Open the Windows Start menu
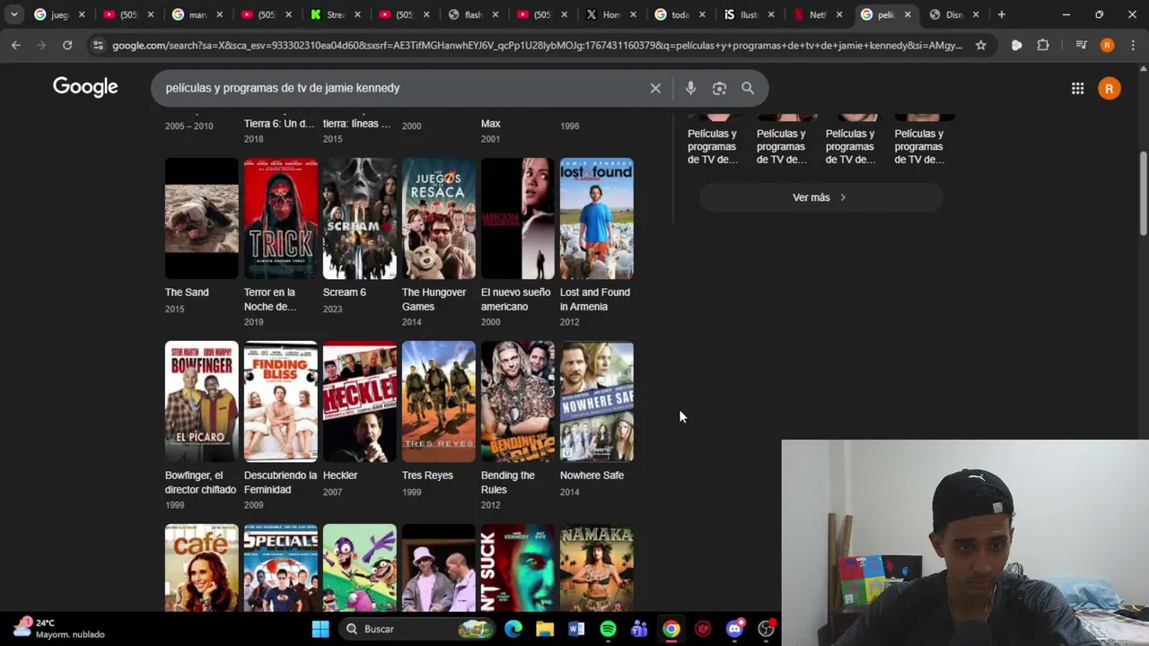 [x=320, y=629]
